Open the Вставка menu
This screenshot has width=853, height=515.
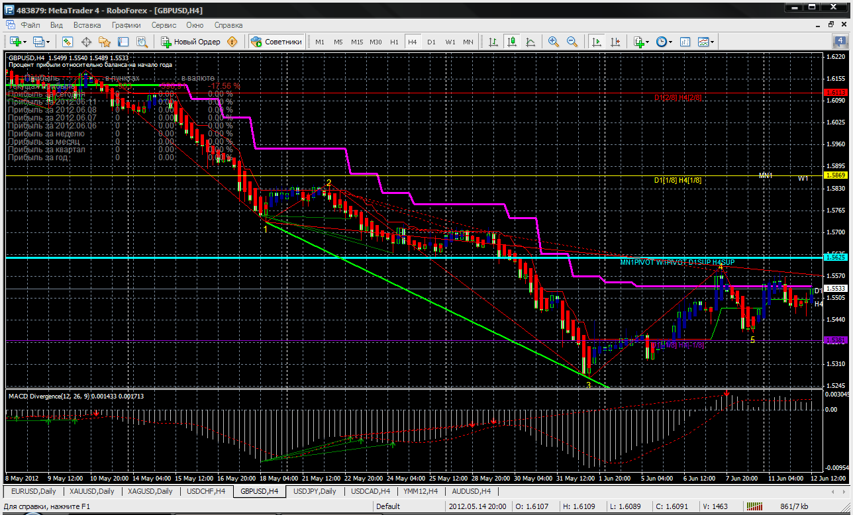[87, 25]
